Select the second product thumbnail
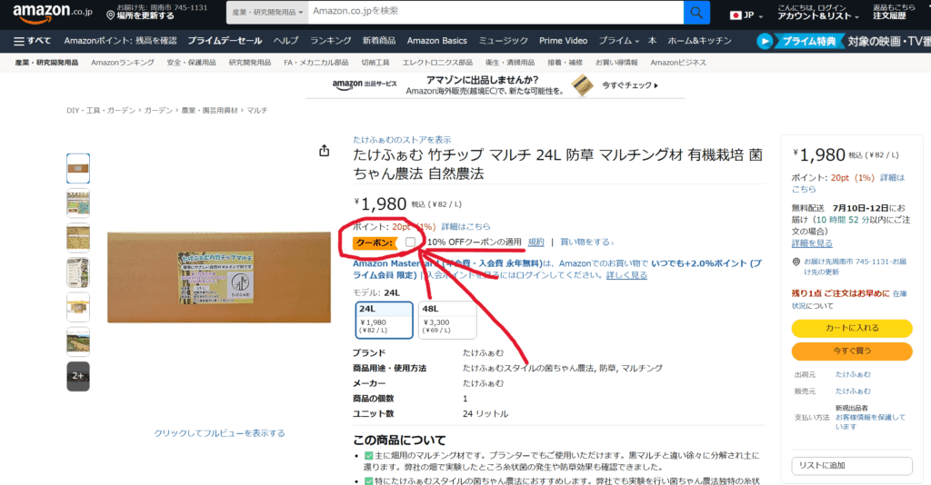The width and height of the screenshot is (931, 485). pos(78,203)
